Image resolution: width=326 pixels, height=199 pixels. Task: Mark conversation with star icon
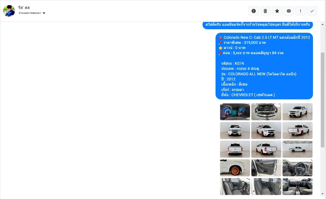coord(277,11)
